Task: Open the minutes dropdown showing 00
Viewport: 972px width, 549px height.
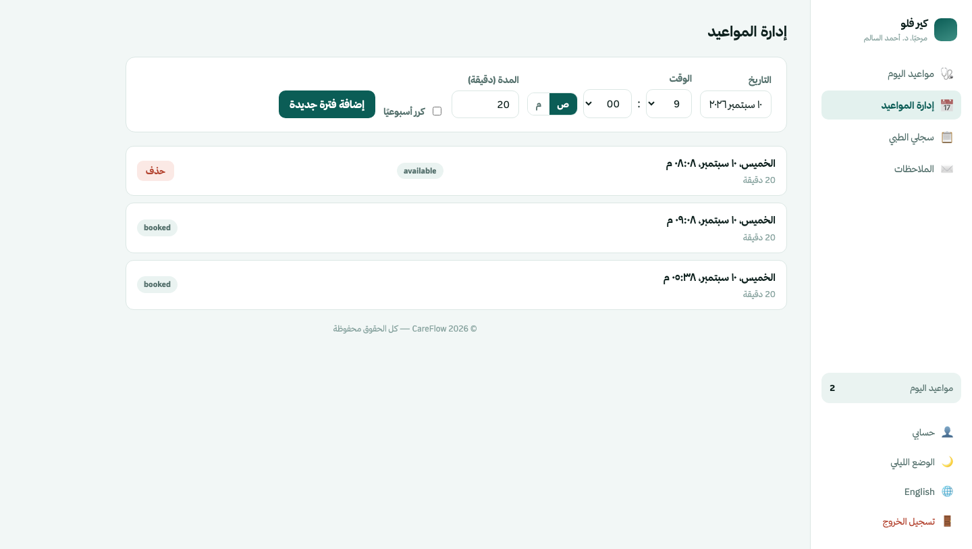Action: 607,104
